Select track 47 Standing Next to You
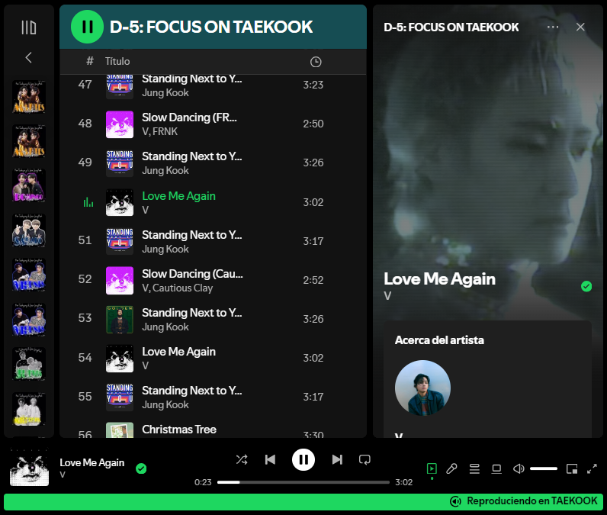 click(213, 85)
